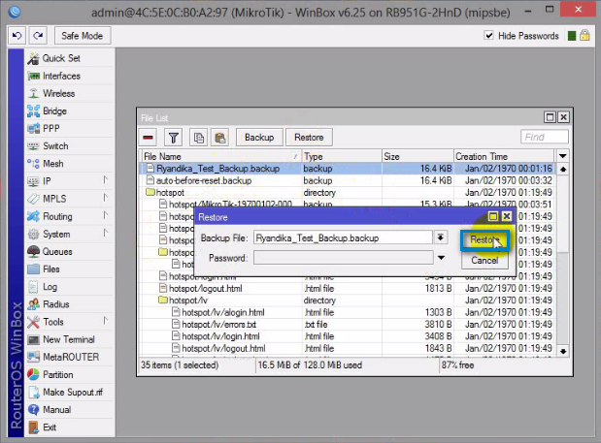Click the Find search field

point(545,137)
